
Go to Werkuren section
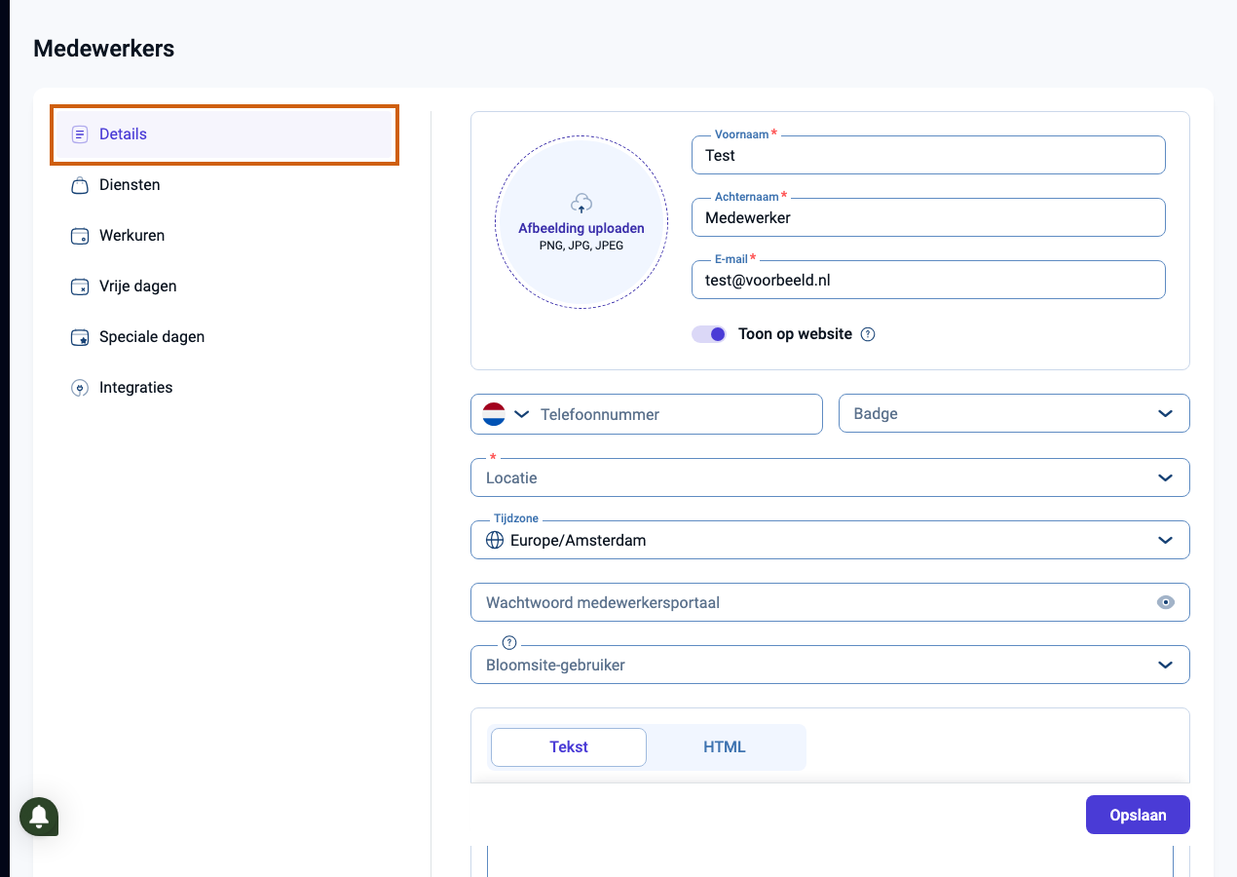[x=224, y=236]
